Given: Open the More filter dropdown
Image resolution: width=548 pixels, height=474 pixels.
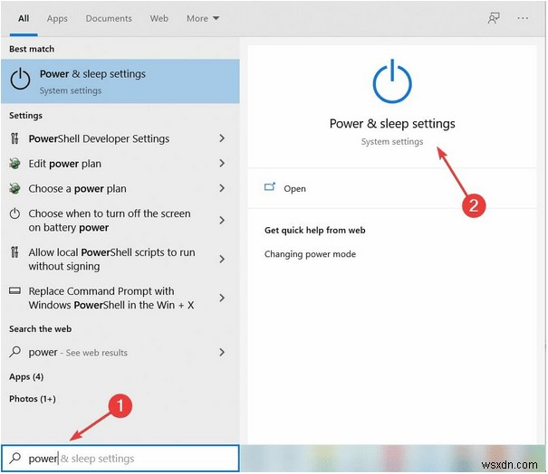Looking at the screenshot, I should pyautogui.click(x=203, y=18).
